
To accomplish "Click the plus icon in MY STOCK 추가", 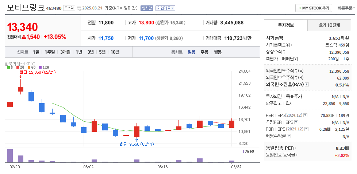I will pyautogui.click(x=300, y=8).
